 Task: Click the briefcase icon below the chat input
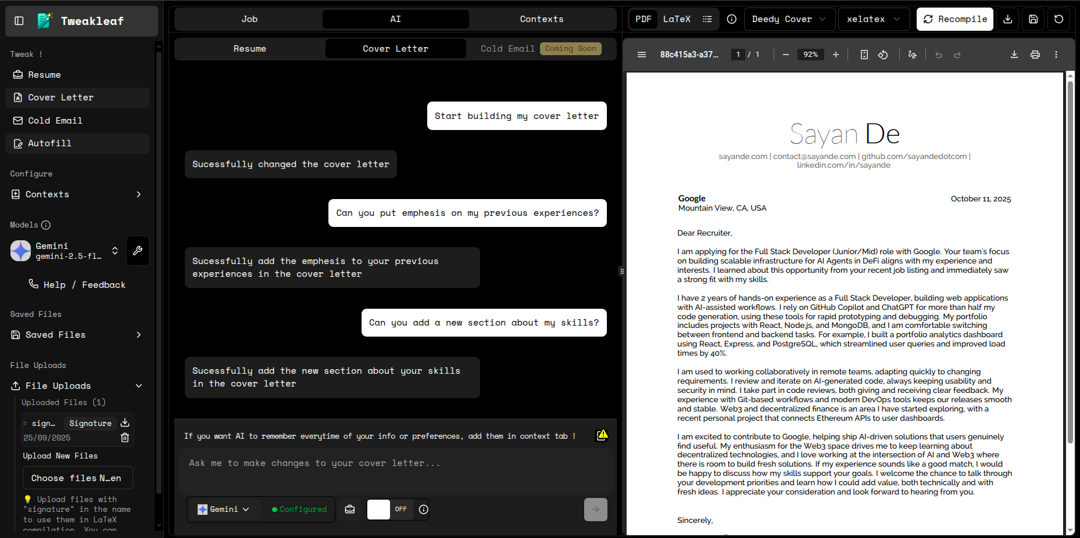click(349, 510)
